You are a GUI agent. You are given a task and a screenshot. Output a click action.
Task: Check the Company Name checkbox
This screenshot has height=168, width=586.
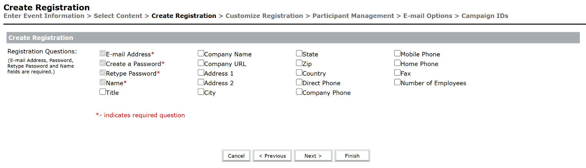[201, 53]
